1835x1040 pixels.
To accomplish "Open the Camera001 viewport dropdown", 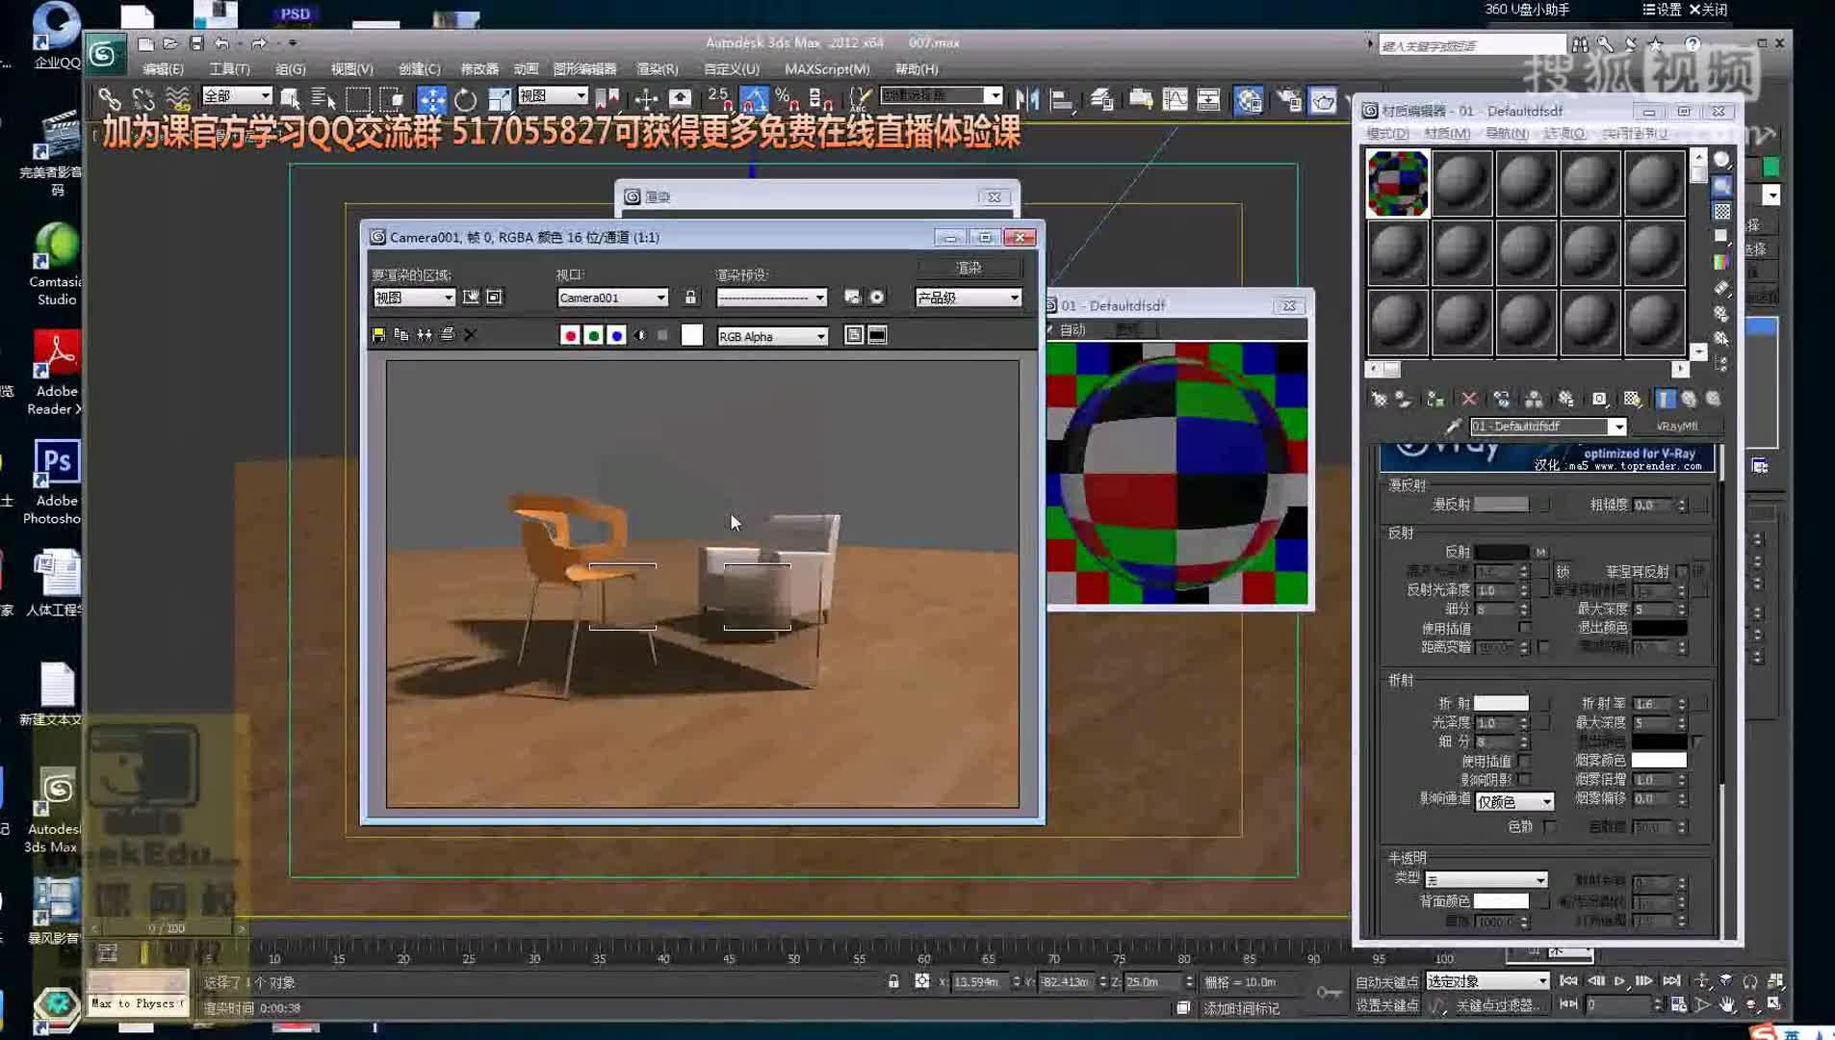I will [x=660, y=298].
